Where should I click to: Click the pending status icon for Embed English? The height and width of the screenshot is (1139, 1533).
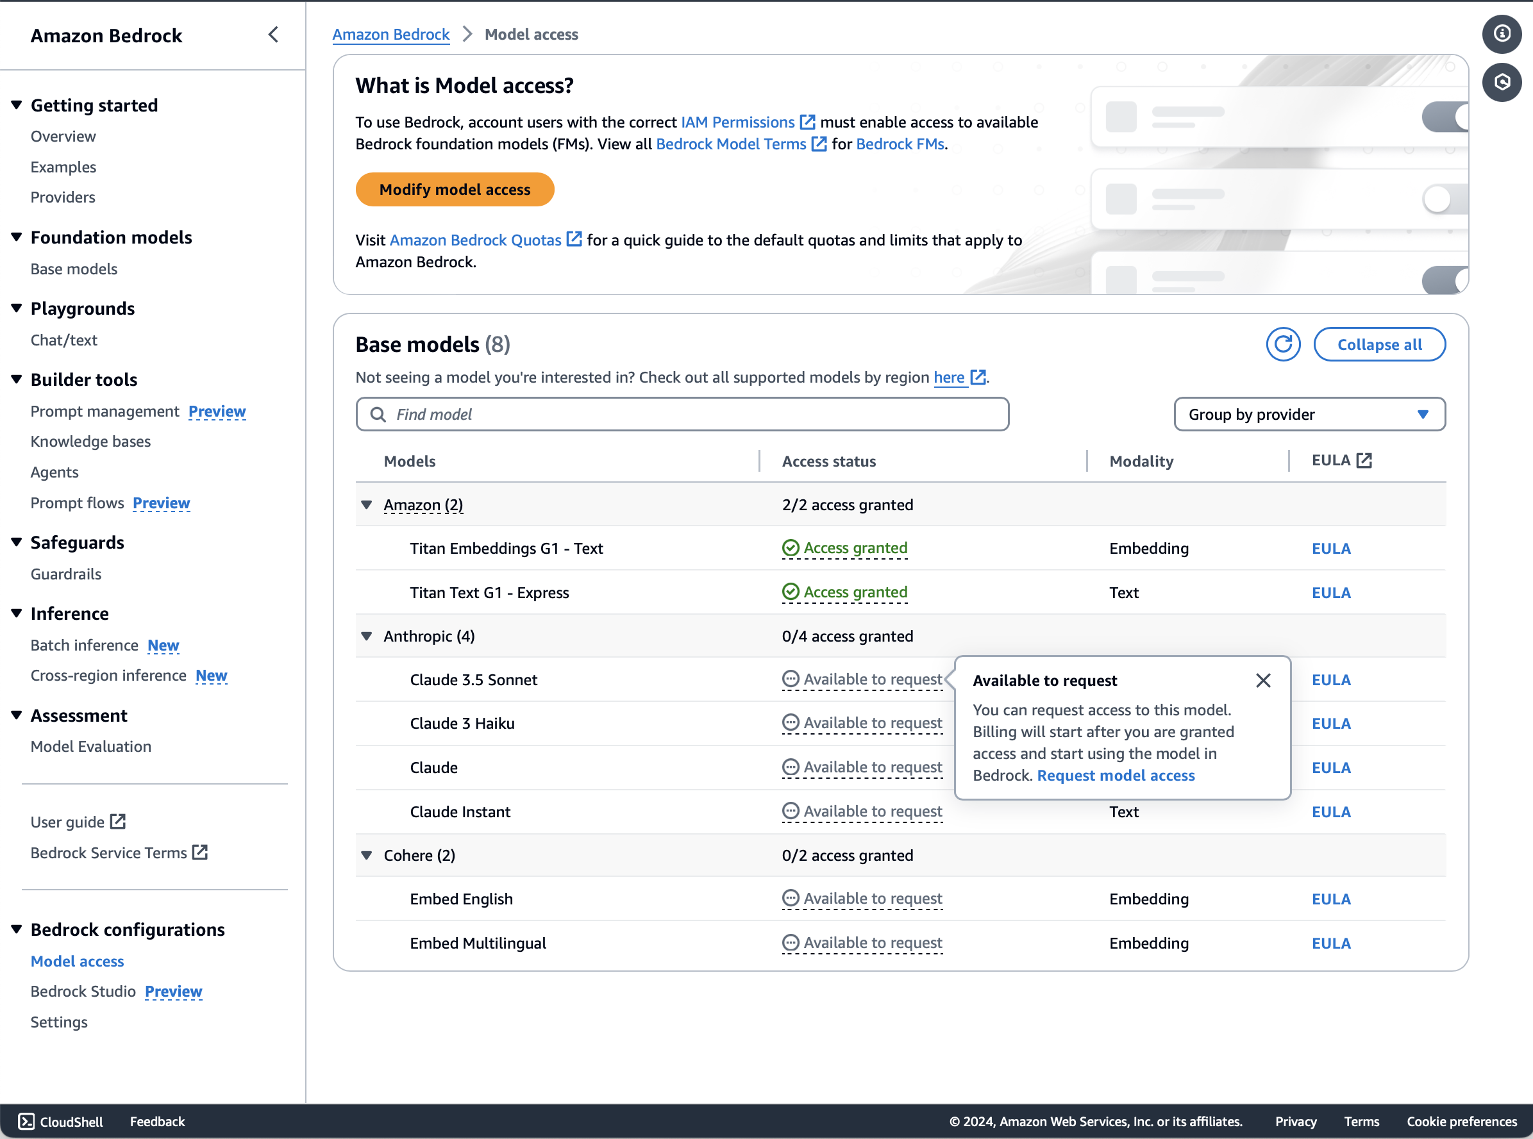[791, 899]
